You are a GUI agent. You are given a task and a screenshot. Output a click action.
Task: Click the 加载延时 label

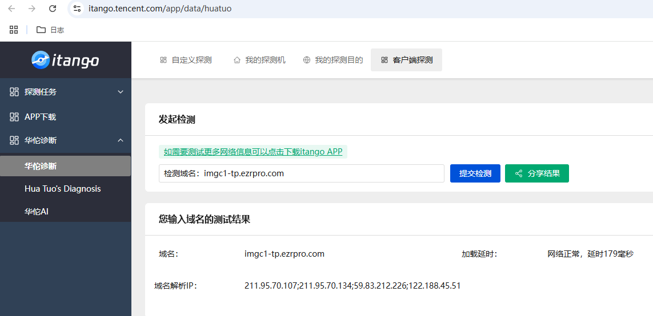[479, 254]
